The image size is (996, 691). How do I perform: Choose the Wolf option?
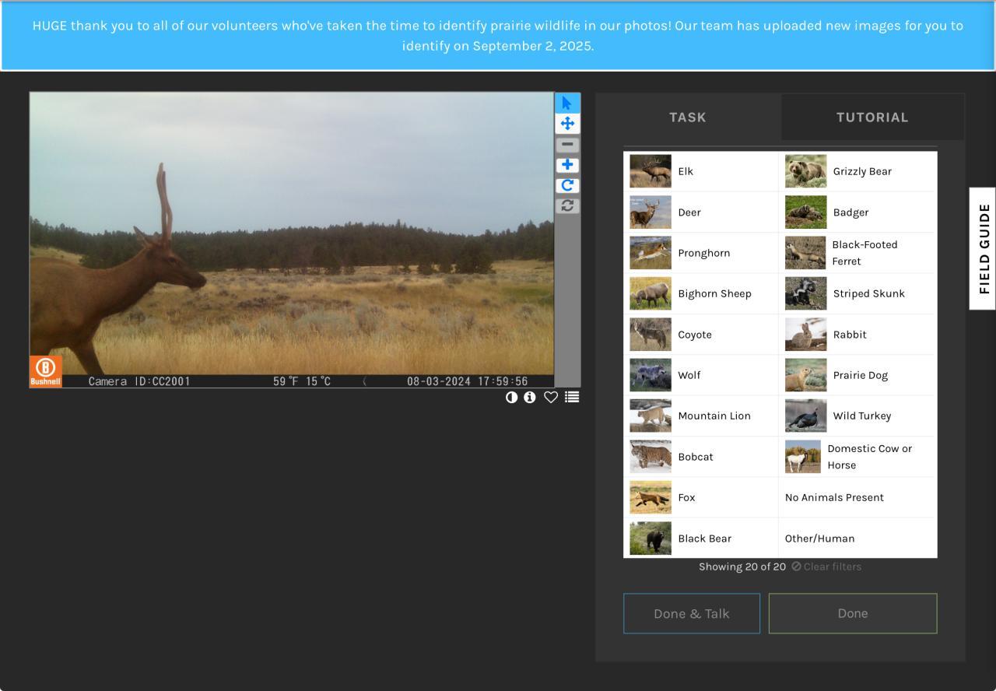(700, 375)
